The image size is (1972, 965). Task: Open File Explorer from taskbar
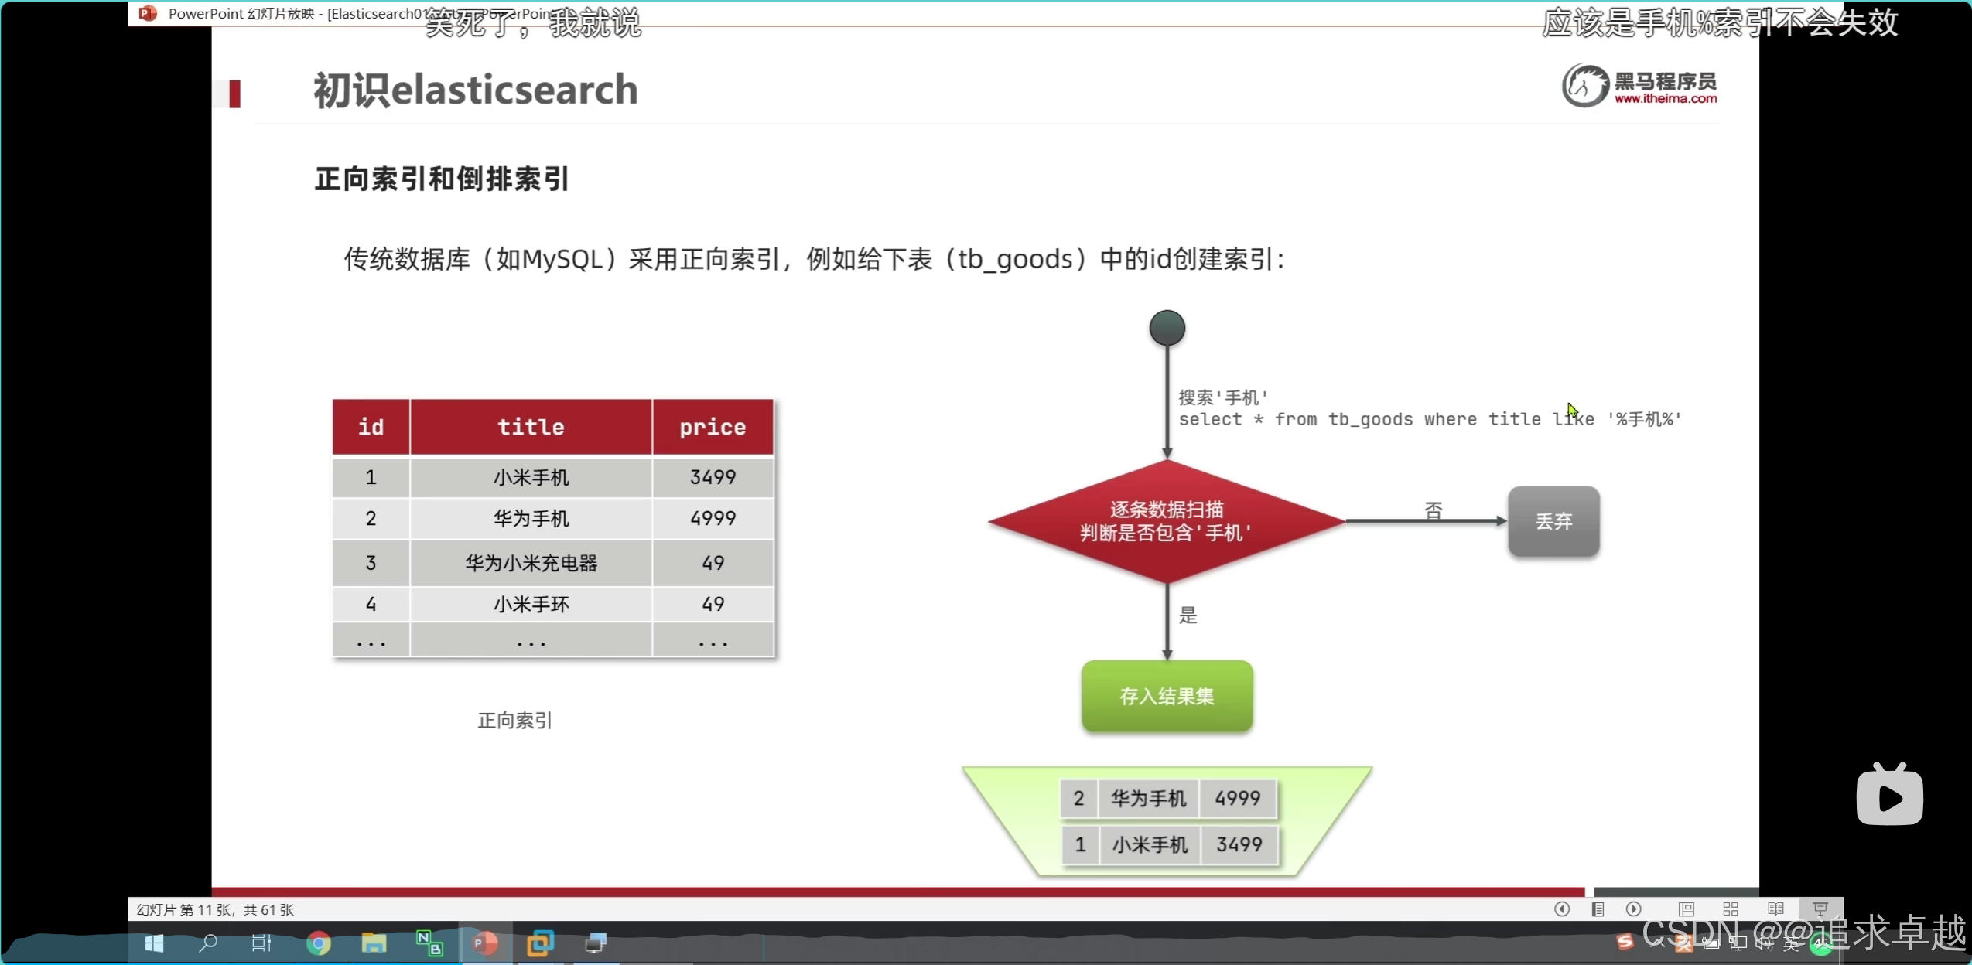pyautogui.click(x=374, y=943)
